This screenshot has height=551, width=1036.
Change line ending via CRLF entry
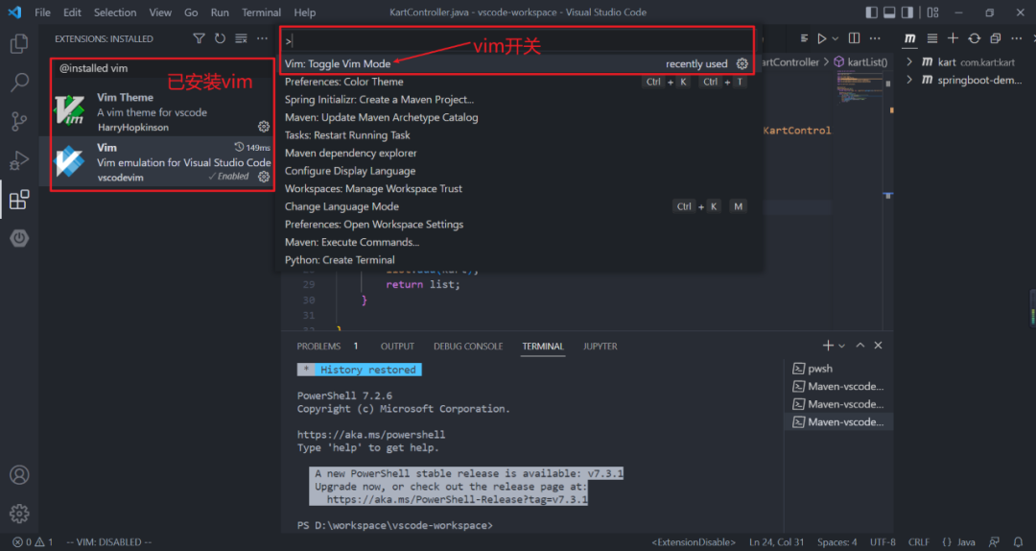918,541
